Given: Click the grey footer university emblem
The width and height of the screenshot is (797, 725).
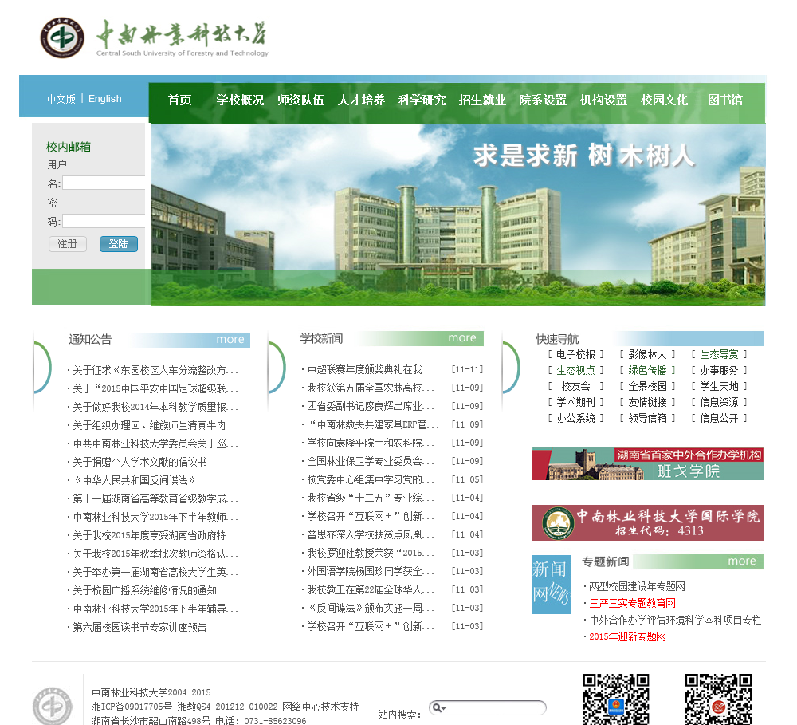Looking at the screenshot, I should [53, 705].
